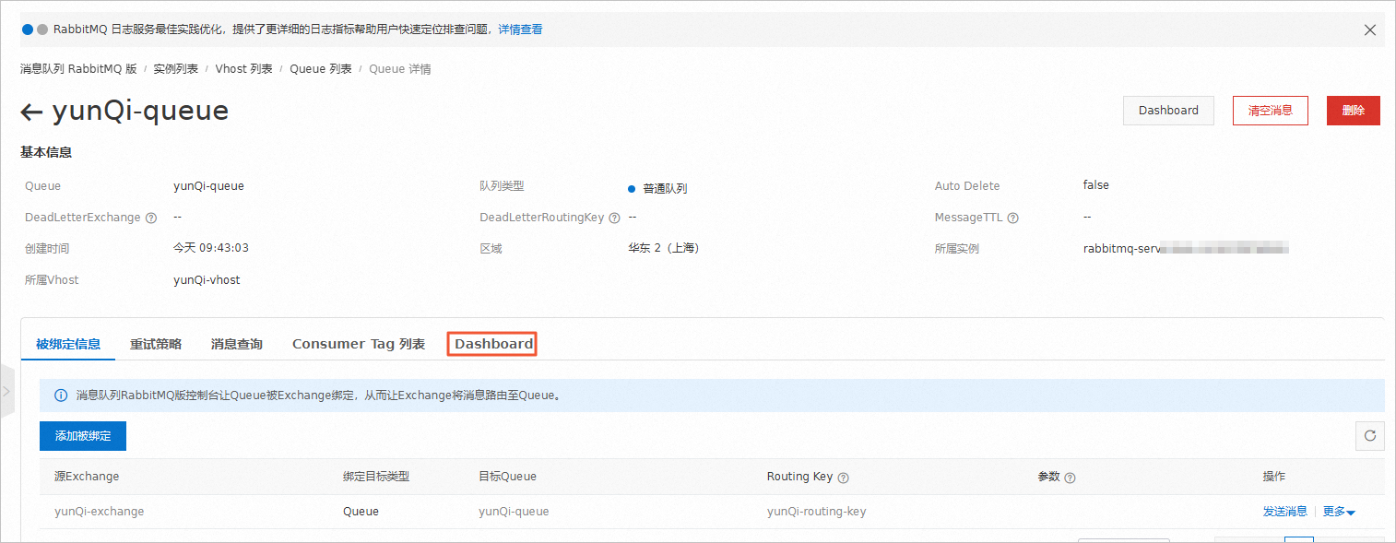Screen dimensions: 1396x543
Task: Click the Auto Delete value false
Action: click(x=1096, y=185)
